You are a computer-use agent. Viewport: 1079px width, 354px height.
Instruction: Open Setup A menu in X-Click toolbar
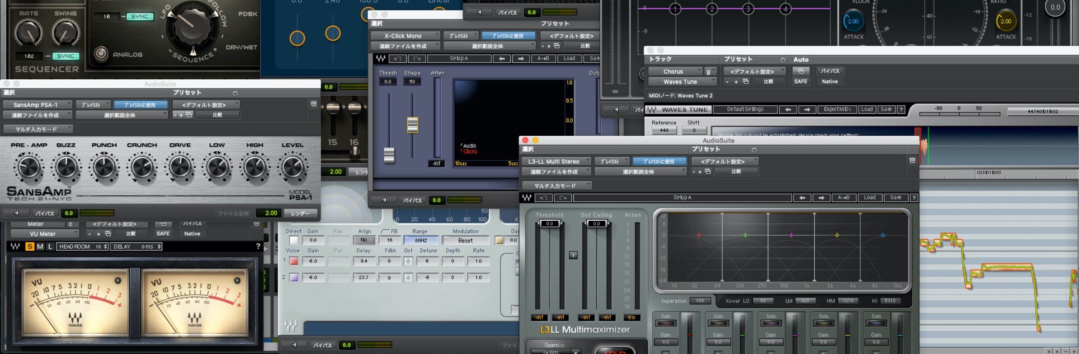(459, 59)
